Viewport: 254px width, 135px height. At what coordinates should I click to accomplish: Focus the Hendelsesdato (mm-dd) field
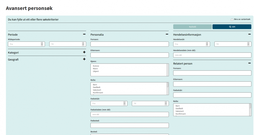coord(212,55)
